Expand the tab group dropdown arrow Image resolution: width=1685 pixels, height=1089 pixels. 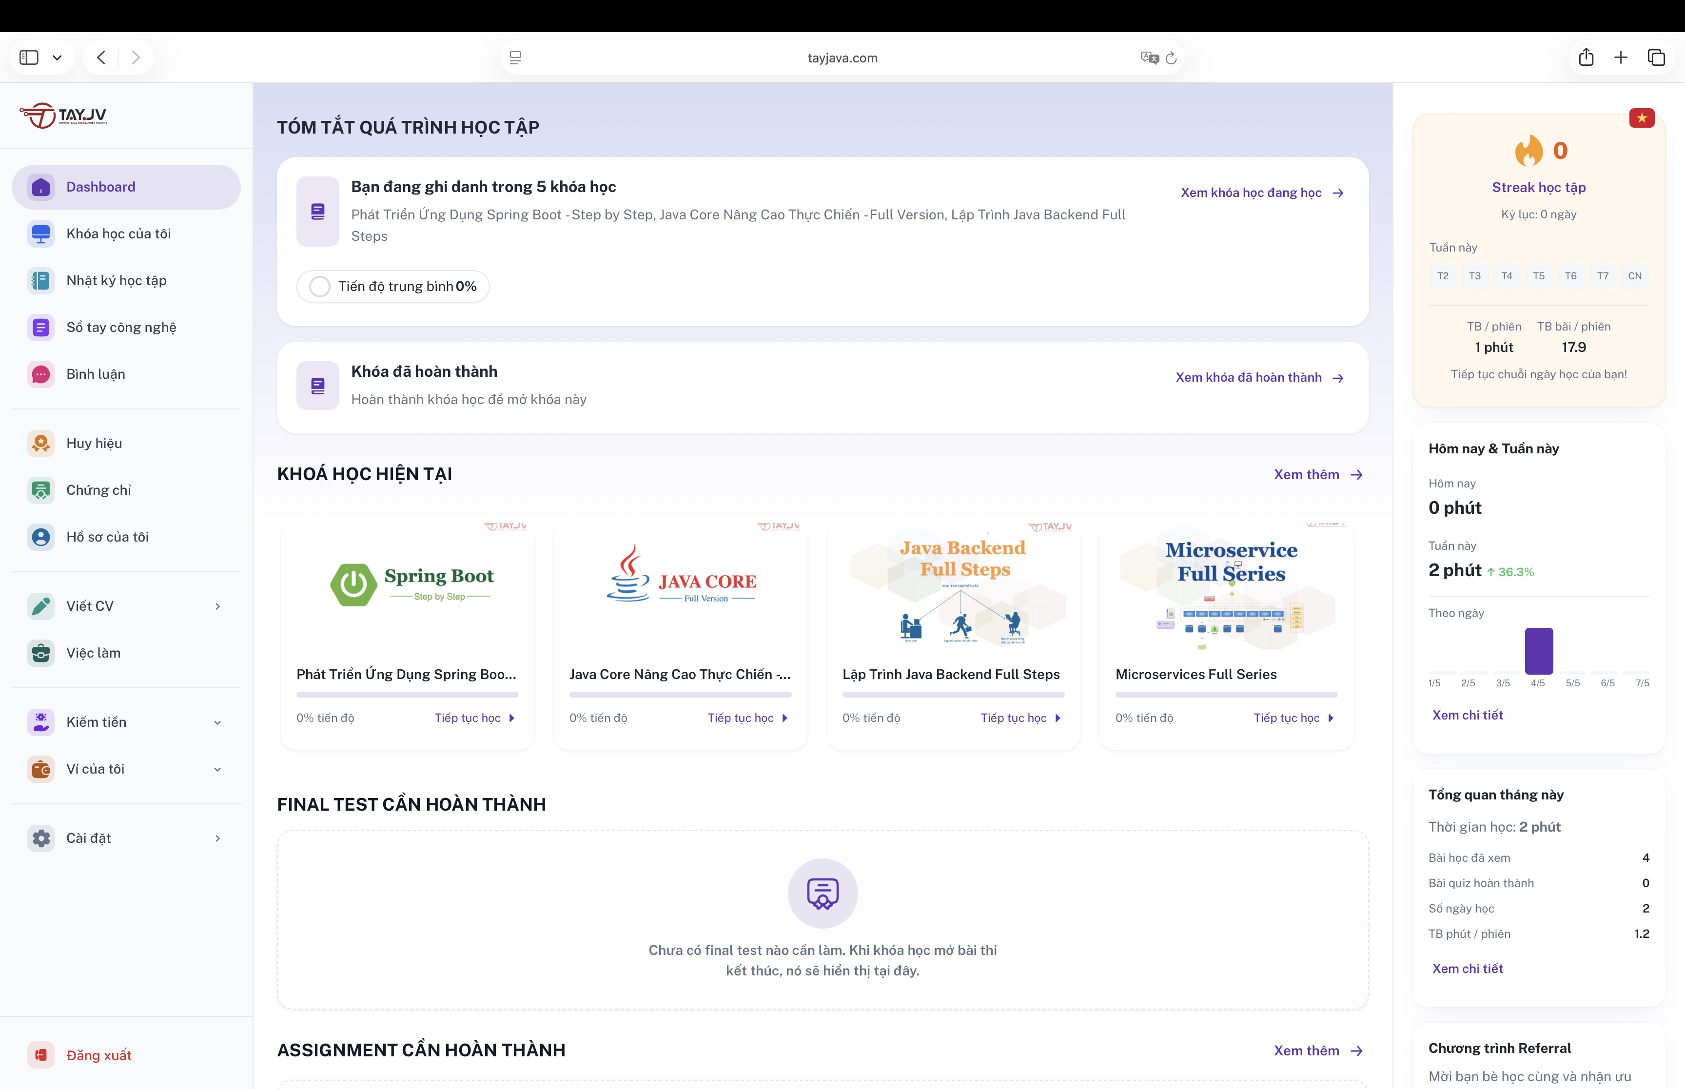click(57, 58)
